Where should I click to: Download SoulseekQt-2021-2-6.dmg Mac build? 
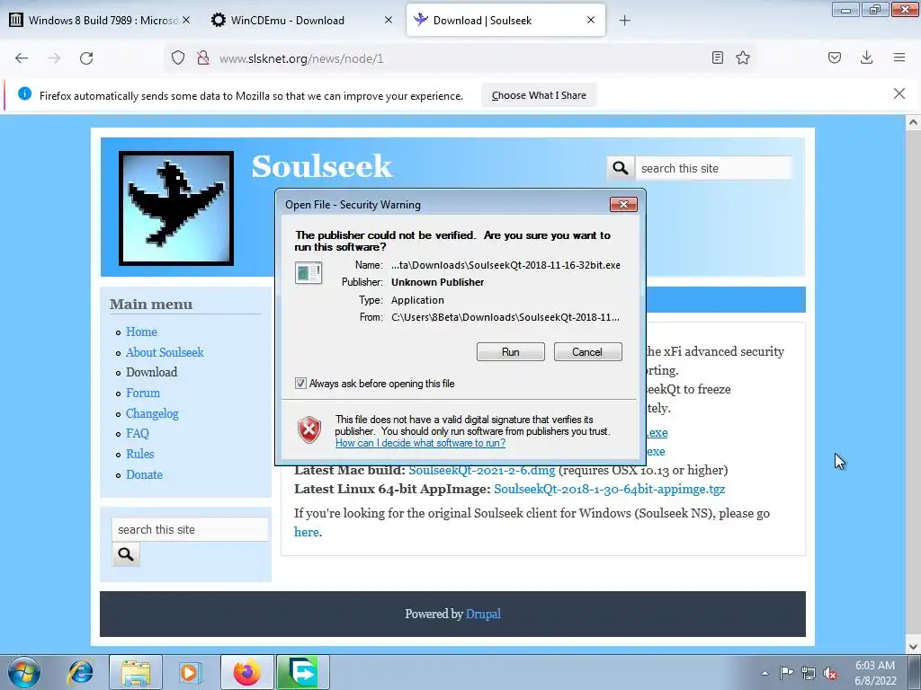482,470
